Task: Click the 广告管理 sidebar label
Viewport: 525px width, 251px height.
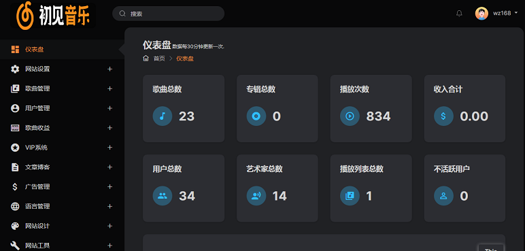Action: click(x=37, y=186)
